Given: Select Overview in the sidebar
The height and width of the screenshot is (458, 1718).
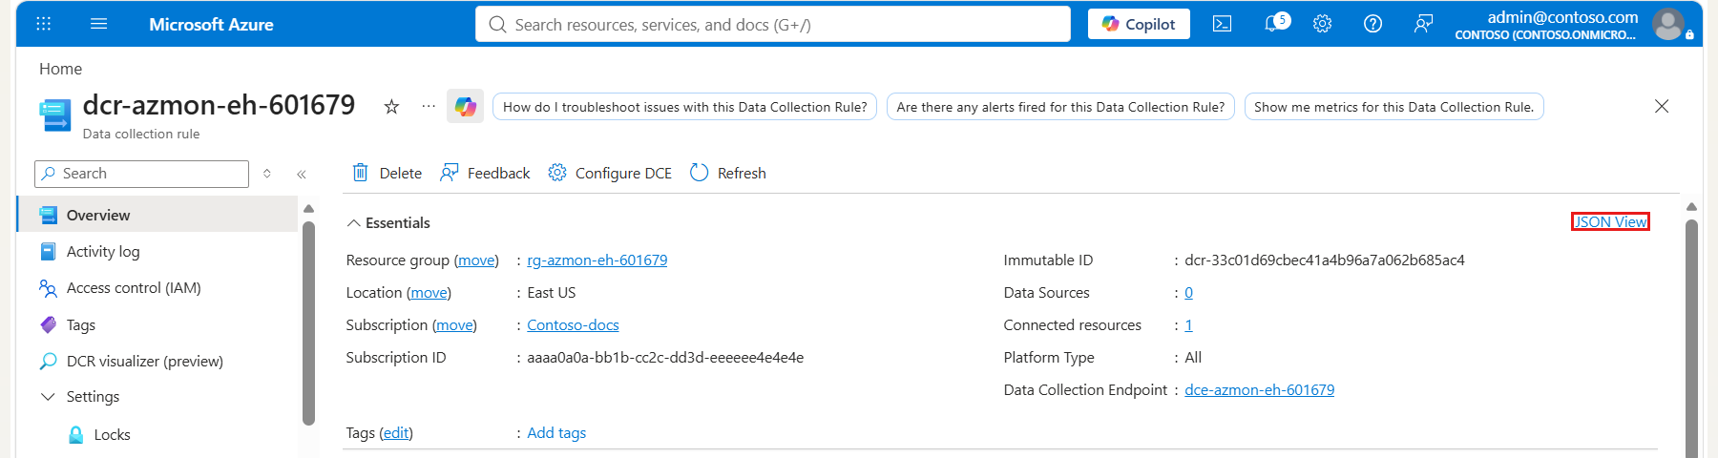Looking at the screenshot, I should click(x=158, y=215).
